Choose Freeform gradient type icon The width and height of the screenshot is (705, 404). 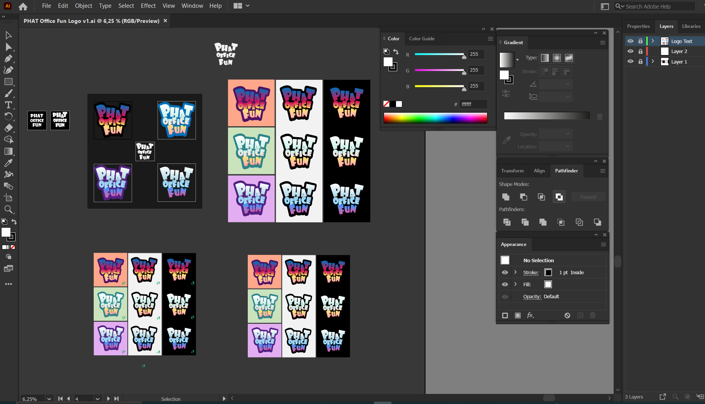coord(569,58)
